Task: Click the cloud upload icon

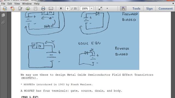Action: click(x=28, y=8)
